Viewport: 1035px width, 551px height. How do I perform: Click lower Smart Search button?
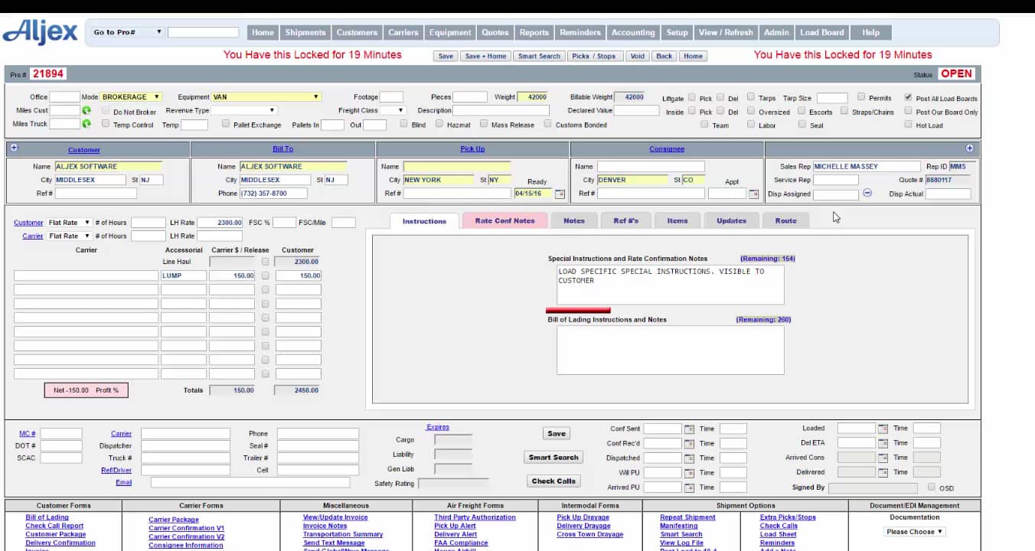[553, 458]
